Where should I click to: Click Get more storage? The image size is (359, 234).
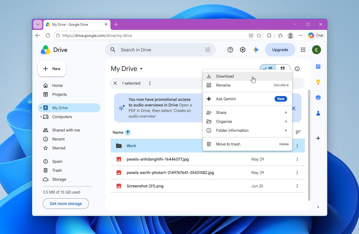tap(66, 204)
